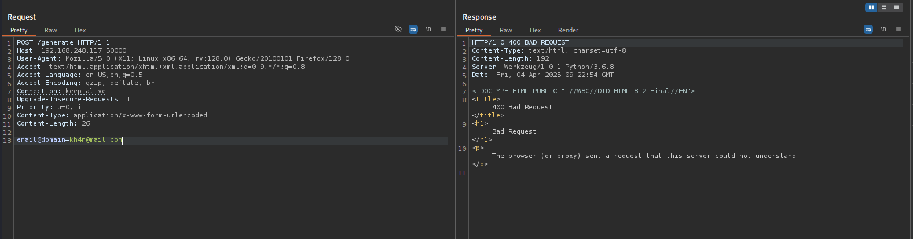Place cursor in email@domain body parameter
913x239 pixels.
(41, 139)
